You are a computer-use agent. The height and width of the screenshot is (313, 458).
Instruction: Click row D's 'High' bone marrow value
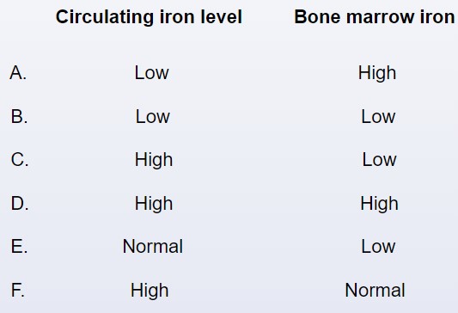pos(379,204)
